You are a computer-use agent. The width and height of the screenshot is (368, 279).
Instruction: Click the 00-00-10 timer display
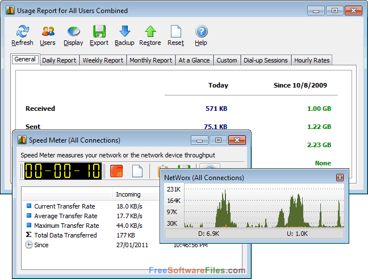point(63,170)
